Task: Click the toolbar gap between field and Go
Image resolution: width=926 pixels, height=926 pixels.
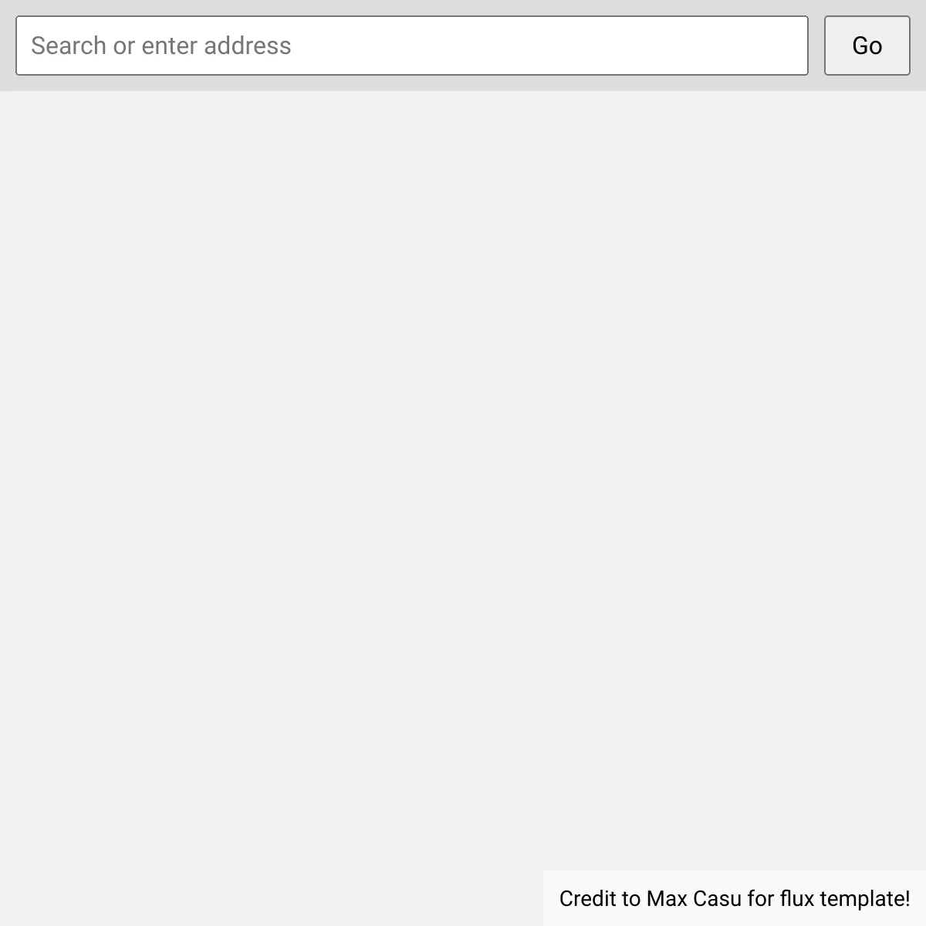Action: [x=816, y=46]
